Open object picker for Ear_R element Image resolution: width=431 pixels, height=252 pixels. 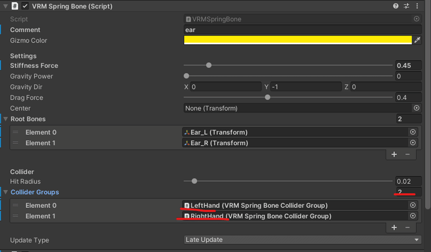click(413, 143)
